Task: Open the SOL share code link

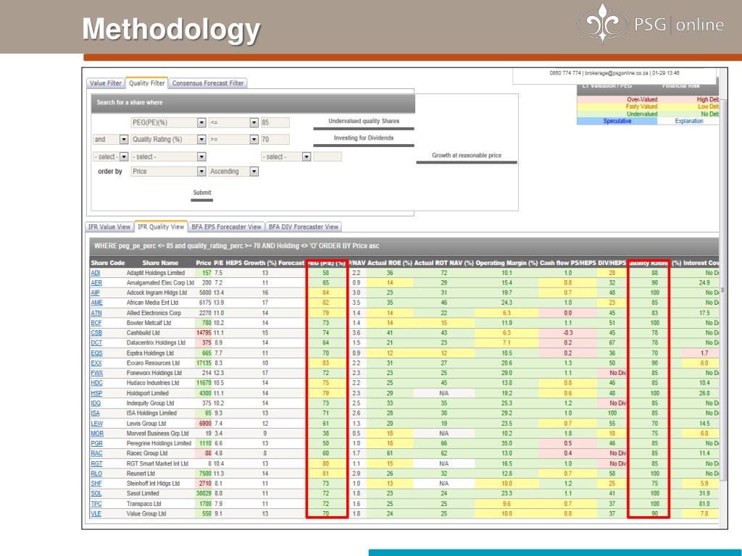Action: tap(96, 494)
